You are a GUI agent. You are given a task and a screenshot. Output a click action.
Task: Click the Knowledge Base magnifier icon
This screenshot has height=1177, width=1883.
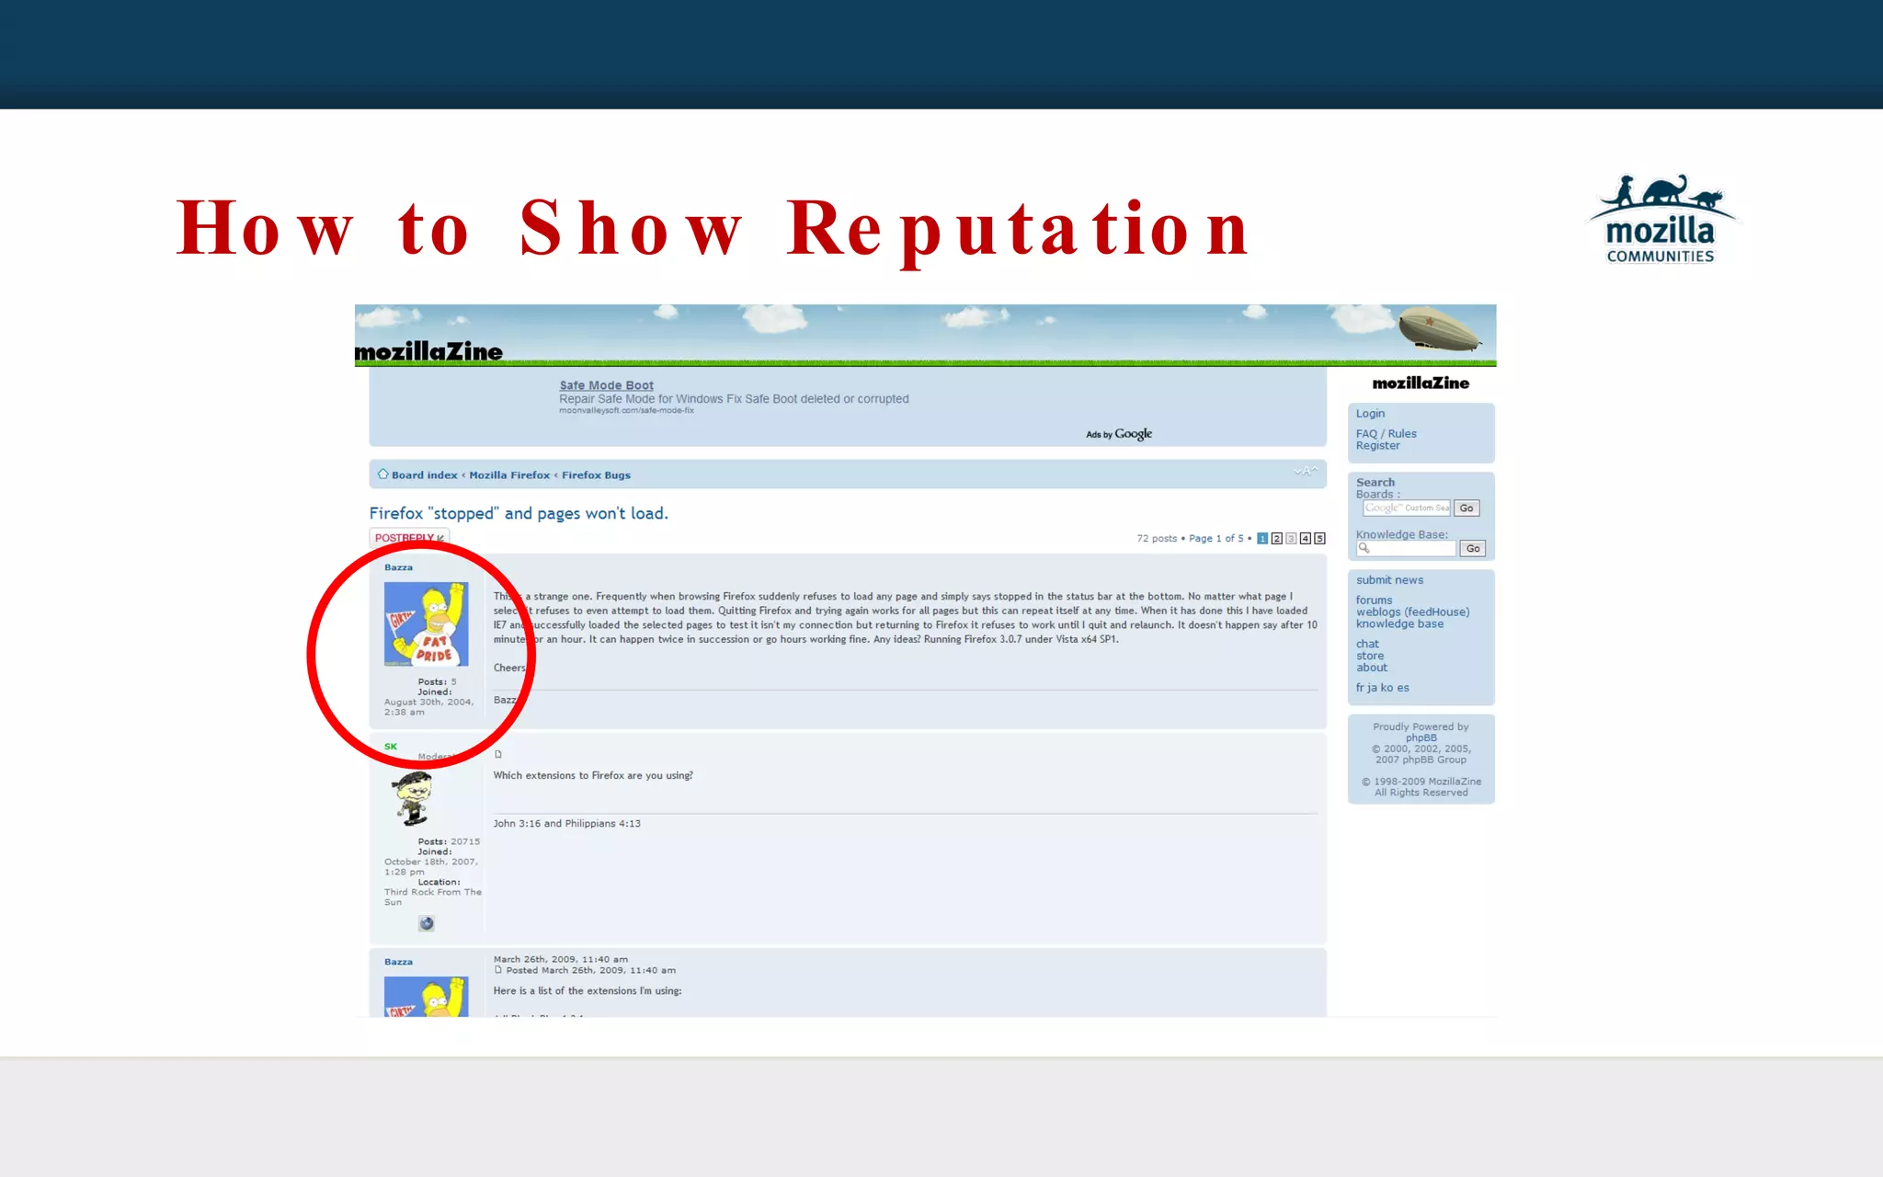coord(1364,548)
